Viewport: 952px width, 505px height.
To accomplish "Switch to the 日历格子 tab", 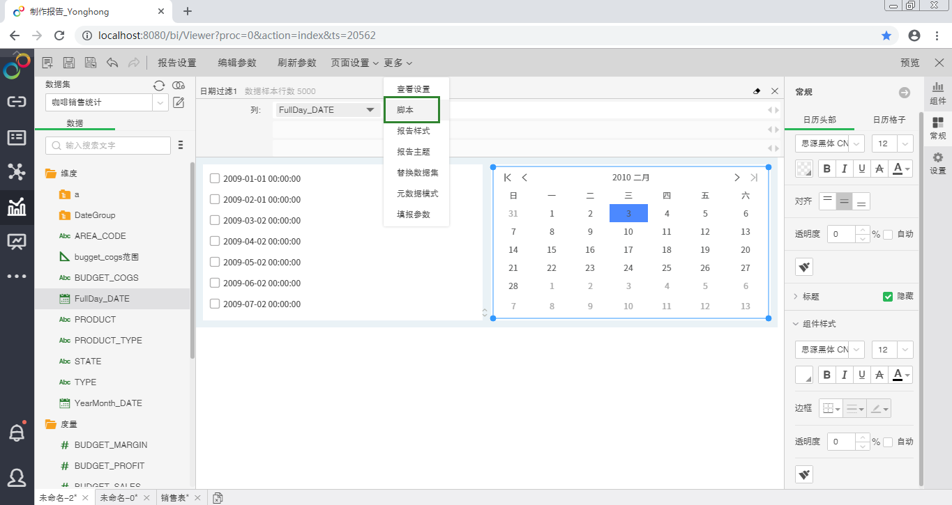I will (889, 120).
